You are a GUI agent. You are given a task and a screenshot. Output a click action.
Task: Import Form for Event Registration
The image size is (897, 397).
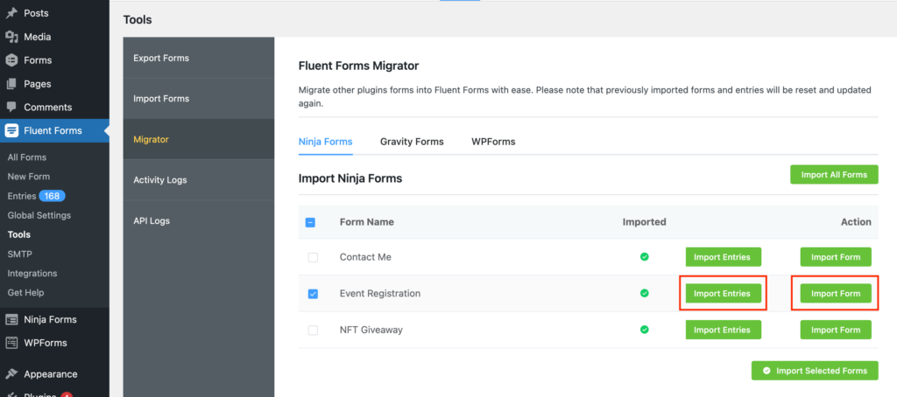(836, 293)
